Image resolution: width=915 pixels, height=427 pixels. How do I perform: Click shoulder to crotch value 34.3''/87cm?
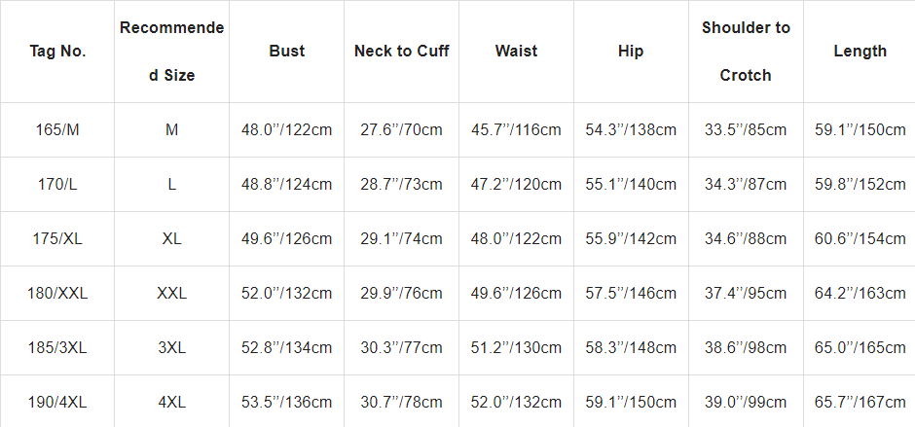click(746, 184)
